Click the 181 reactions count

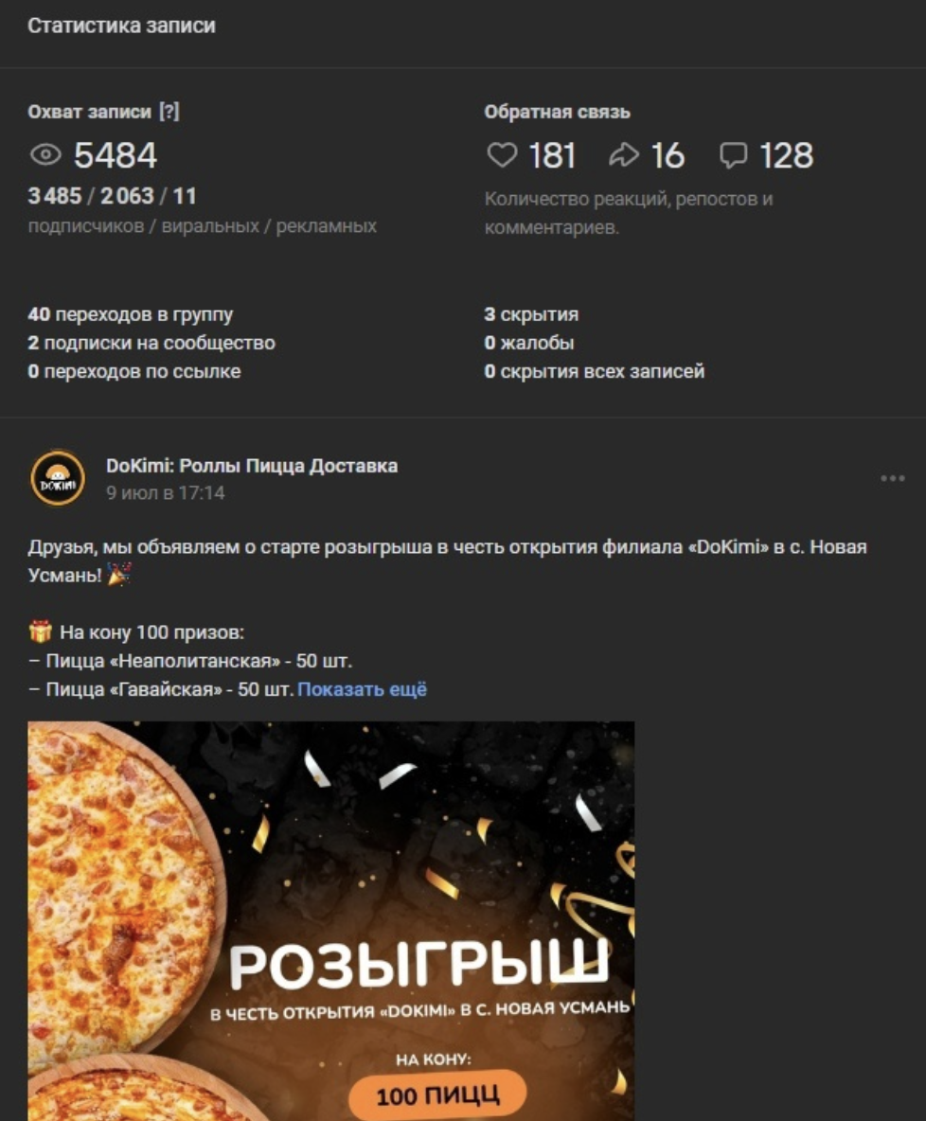[551, 155]
